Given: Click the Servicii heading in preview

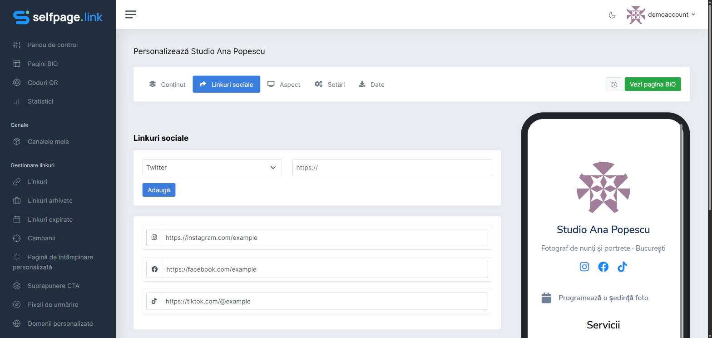Looking at the screenshot, I should [603, 325].
